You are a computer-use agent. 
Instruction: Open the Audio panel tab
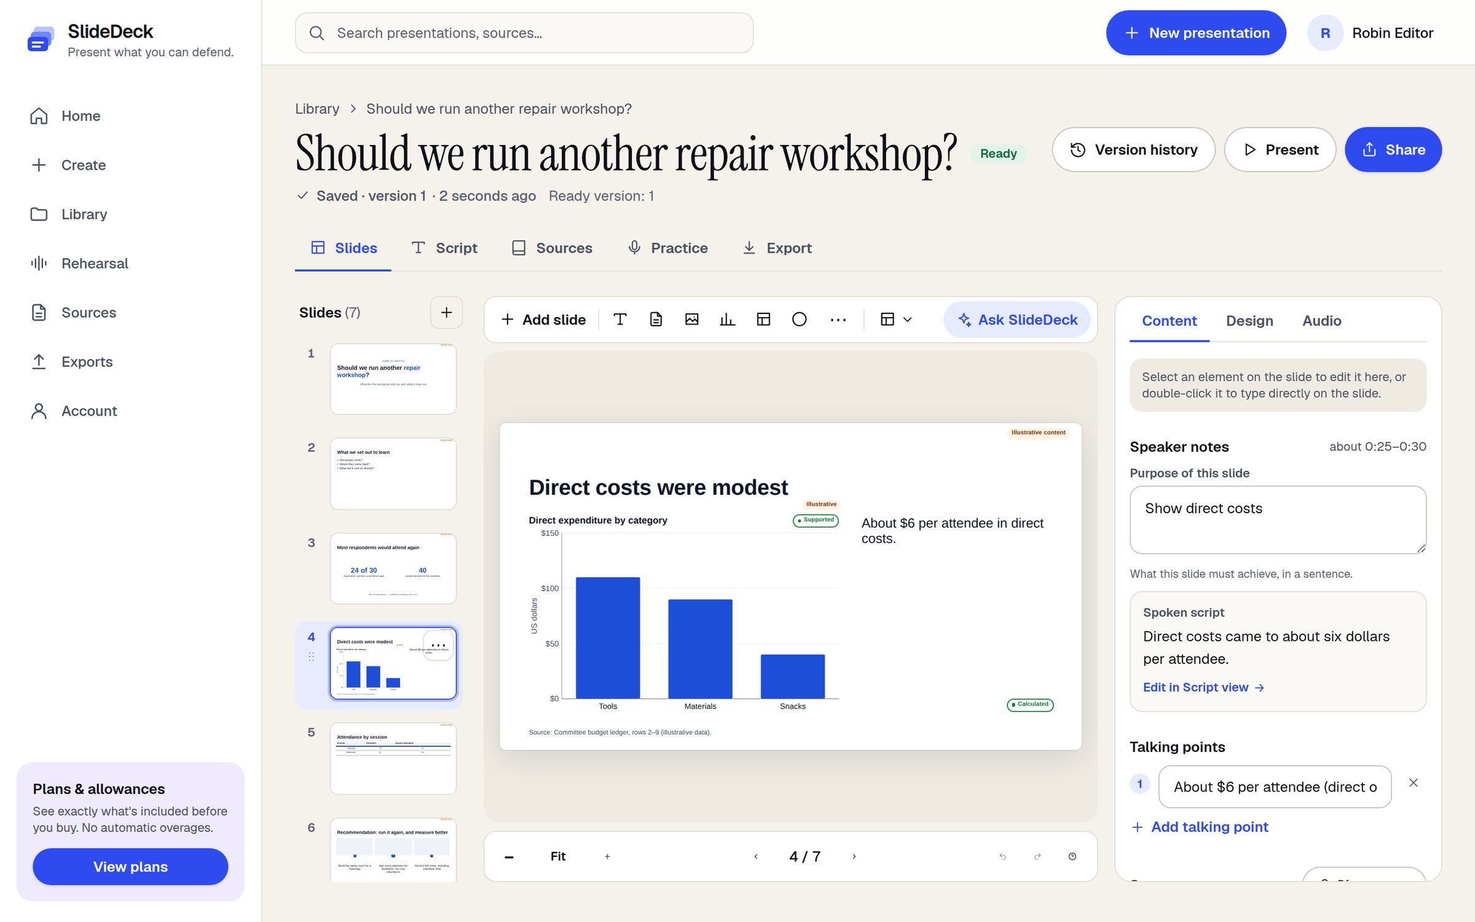point(1321,321)
